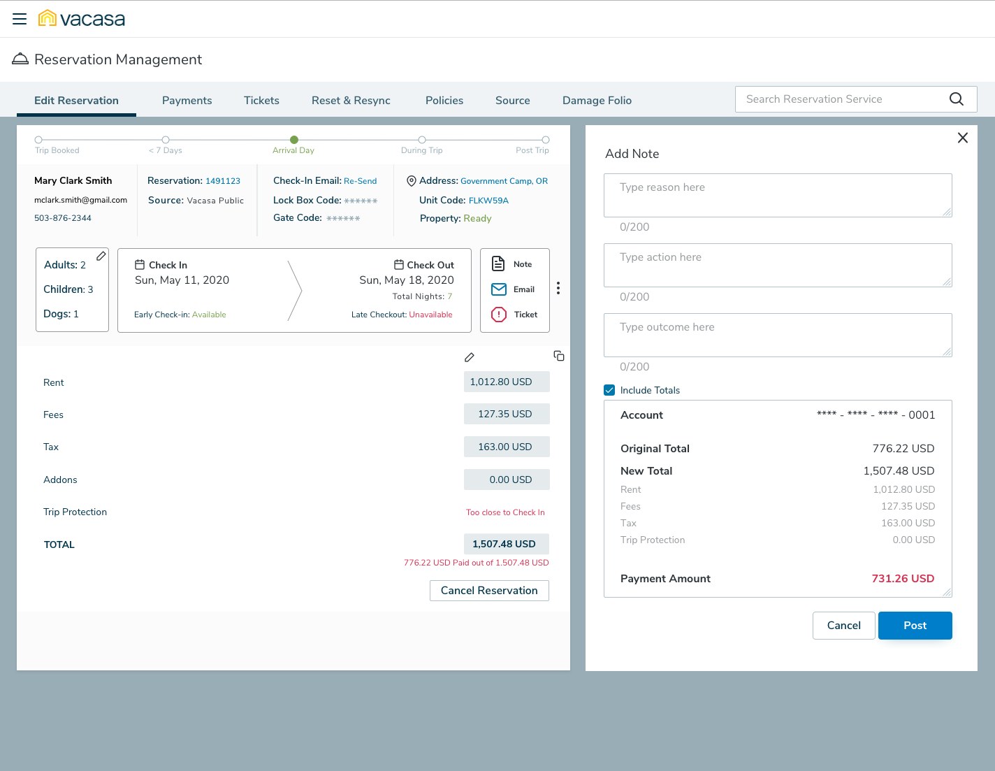Uncheck the Include Totals checkbox

(609, 390)
